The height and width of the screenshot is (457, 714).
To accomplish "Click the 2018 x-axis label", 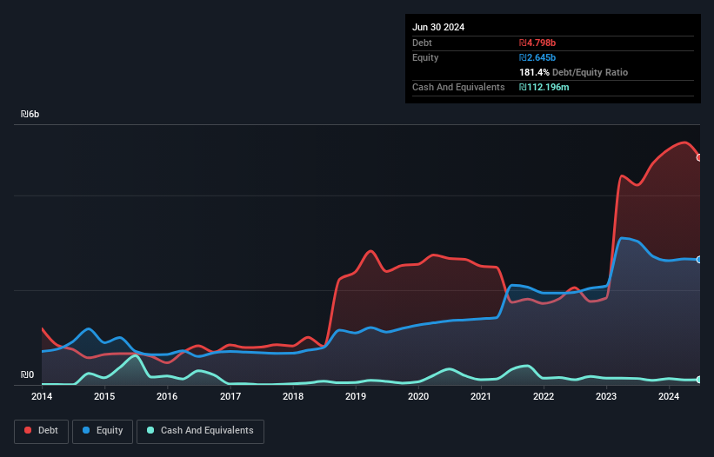I will coord(293,396).
